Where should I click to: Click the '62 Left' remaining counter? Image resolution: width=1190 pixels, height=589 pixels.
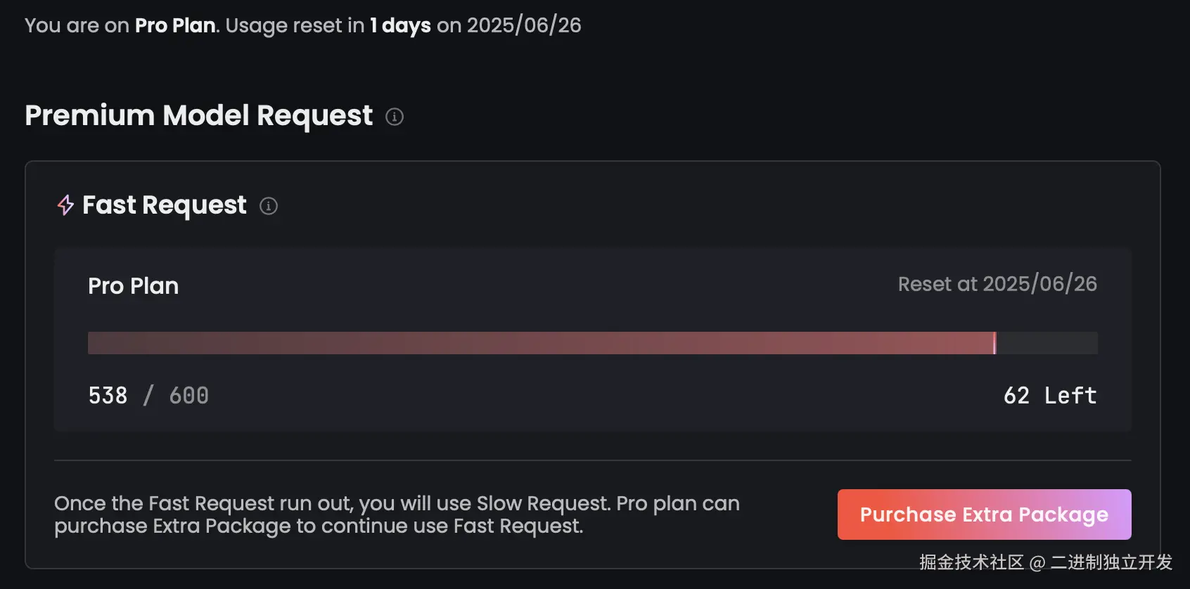1049,396
